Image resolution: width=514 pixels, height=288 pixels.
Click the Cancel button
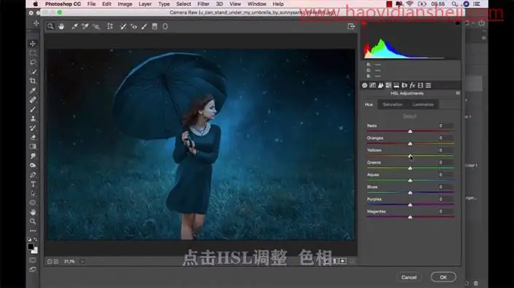pyautogui.click(x=409, y=277)
